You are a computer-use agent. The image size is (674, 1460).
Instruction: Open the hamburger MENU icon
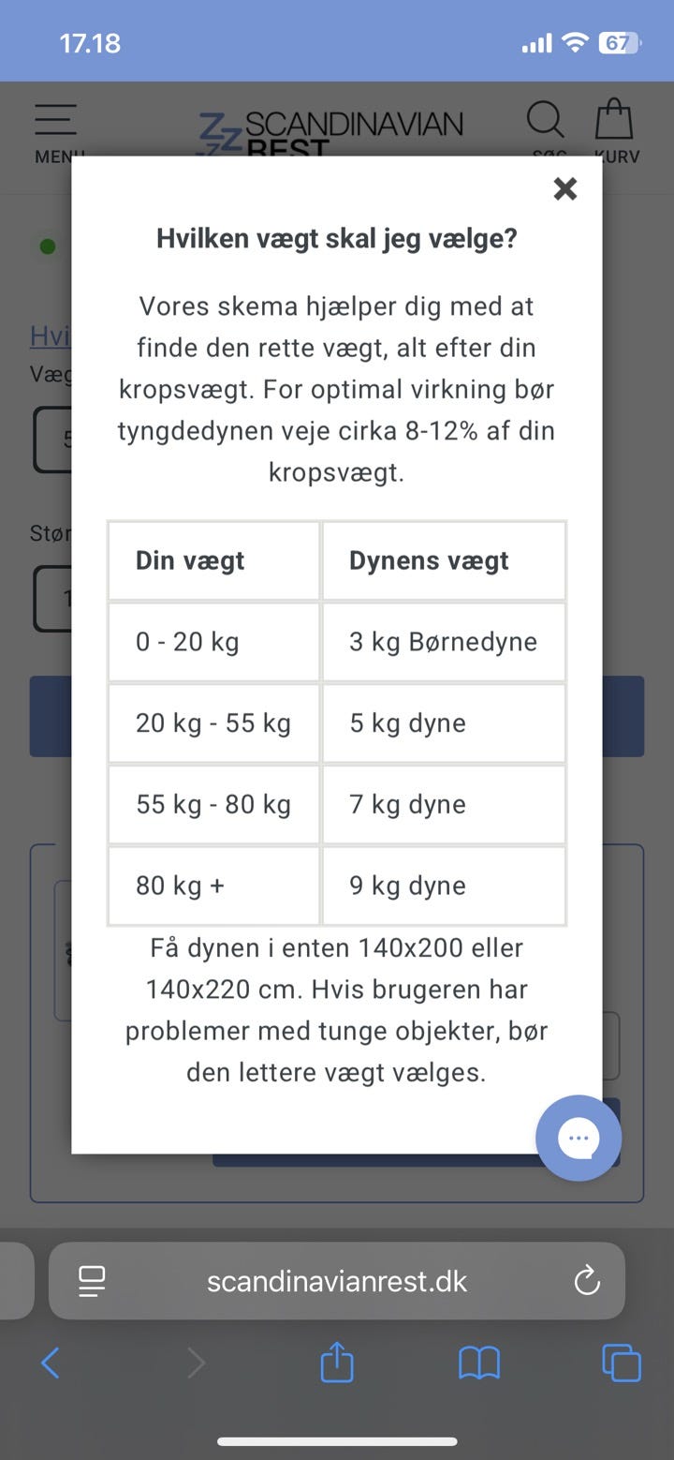(56, 131)
